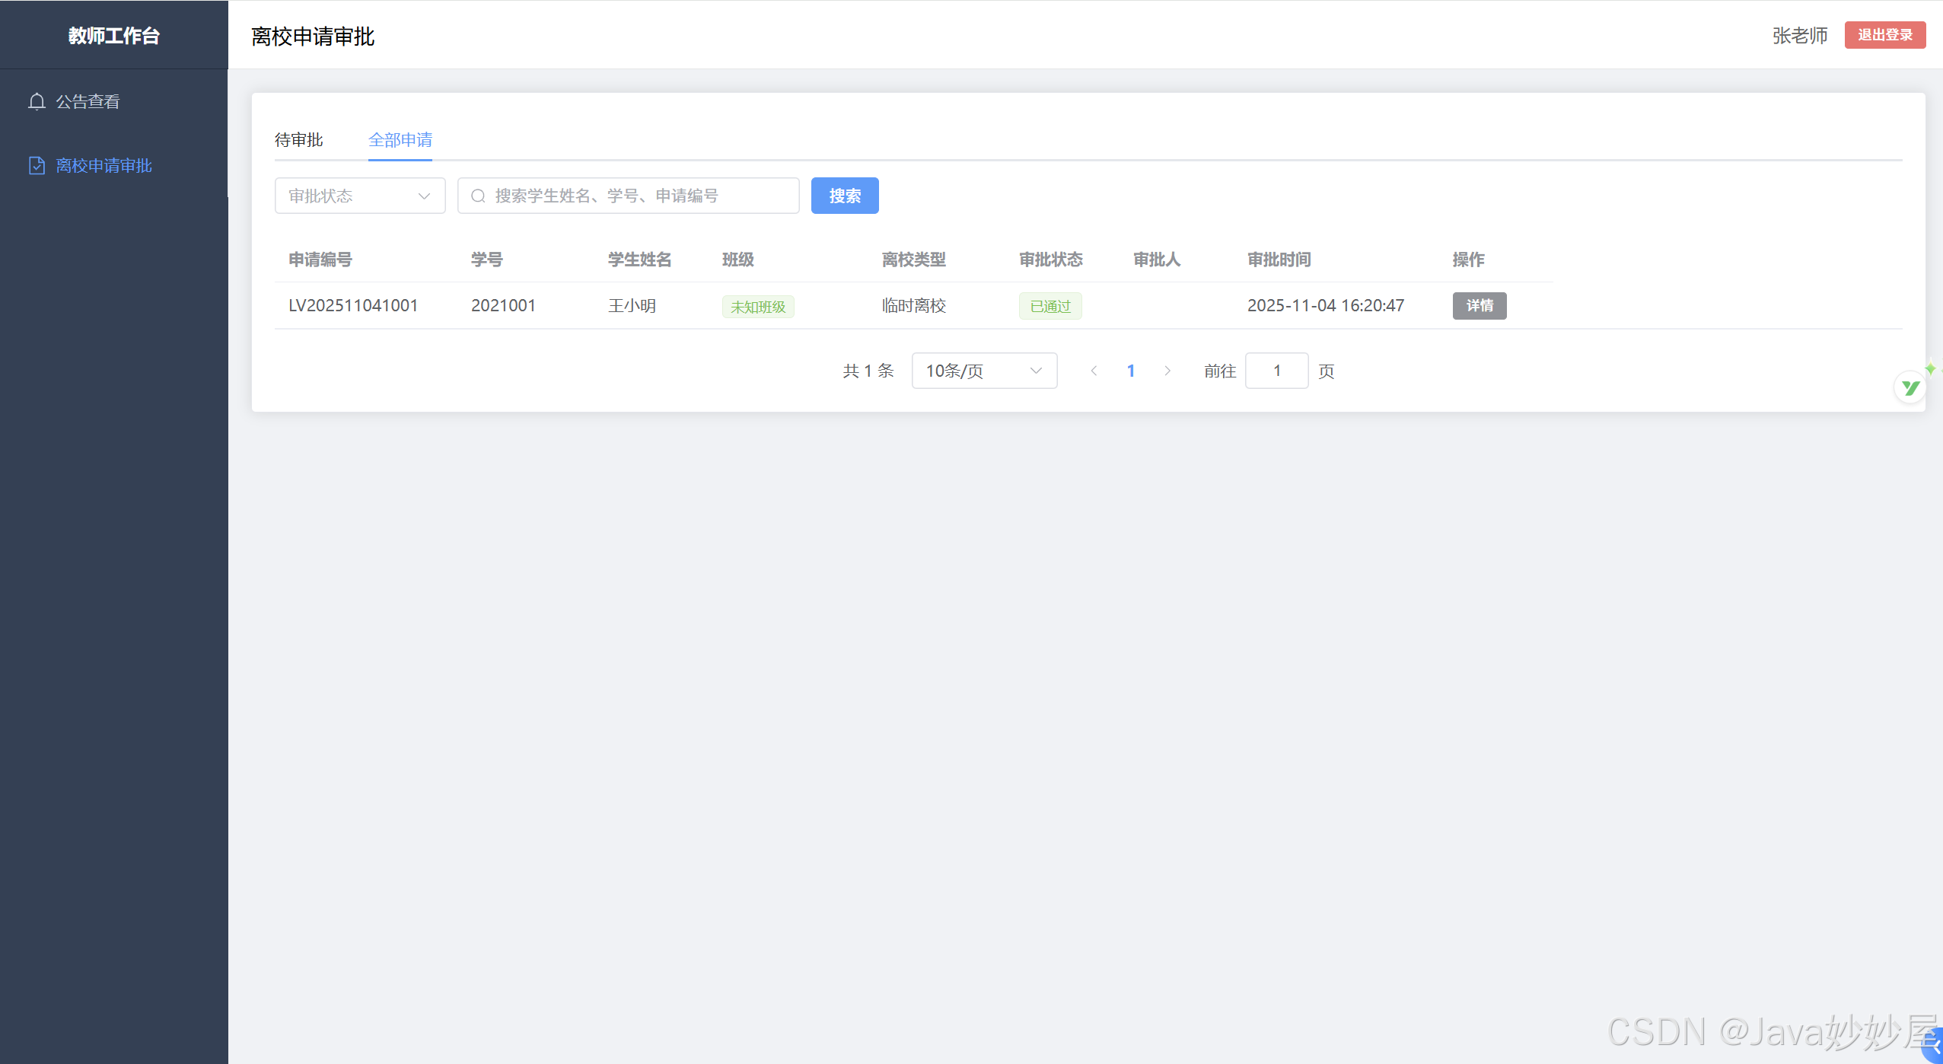Focus the student name search field

point(629,196)
